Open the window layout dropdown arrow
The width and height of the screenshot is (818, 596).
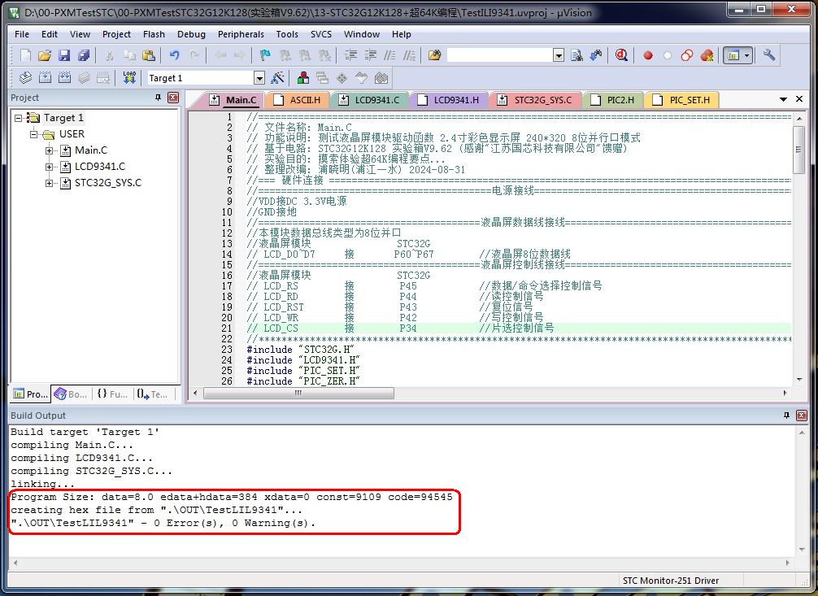pyautogui.click(x=747, y=55)
